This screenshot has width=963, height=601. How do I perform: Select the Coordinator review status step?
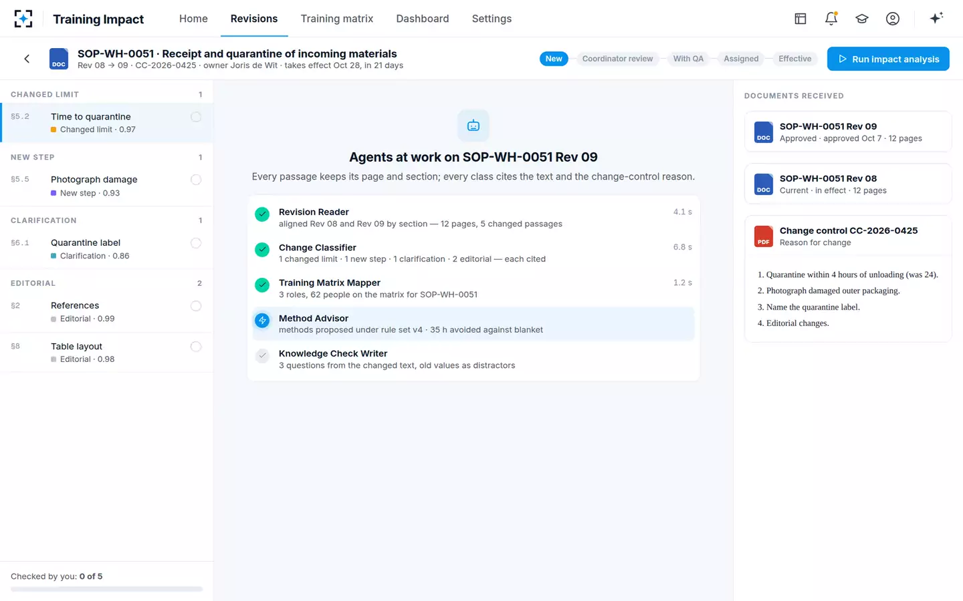point(617,59)
